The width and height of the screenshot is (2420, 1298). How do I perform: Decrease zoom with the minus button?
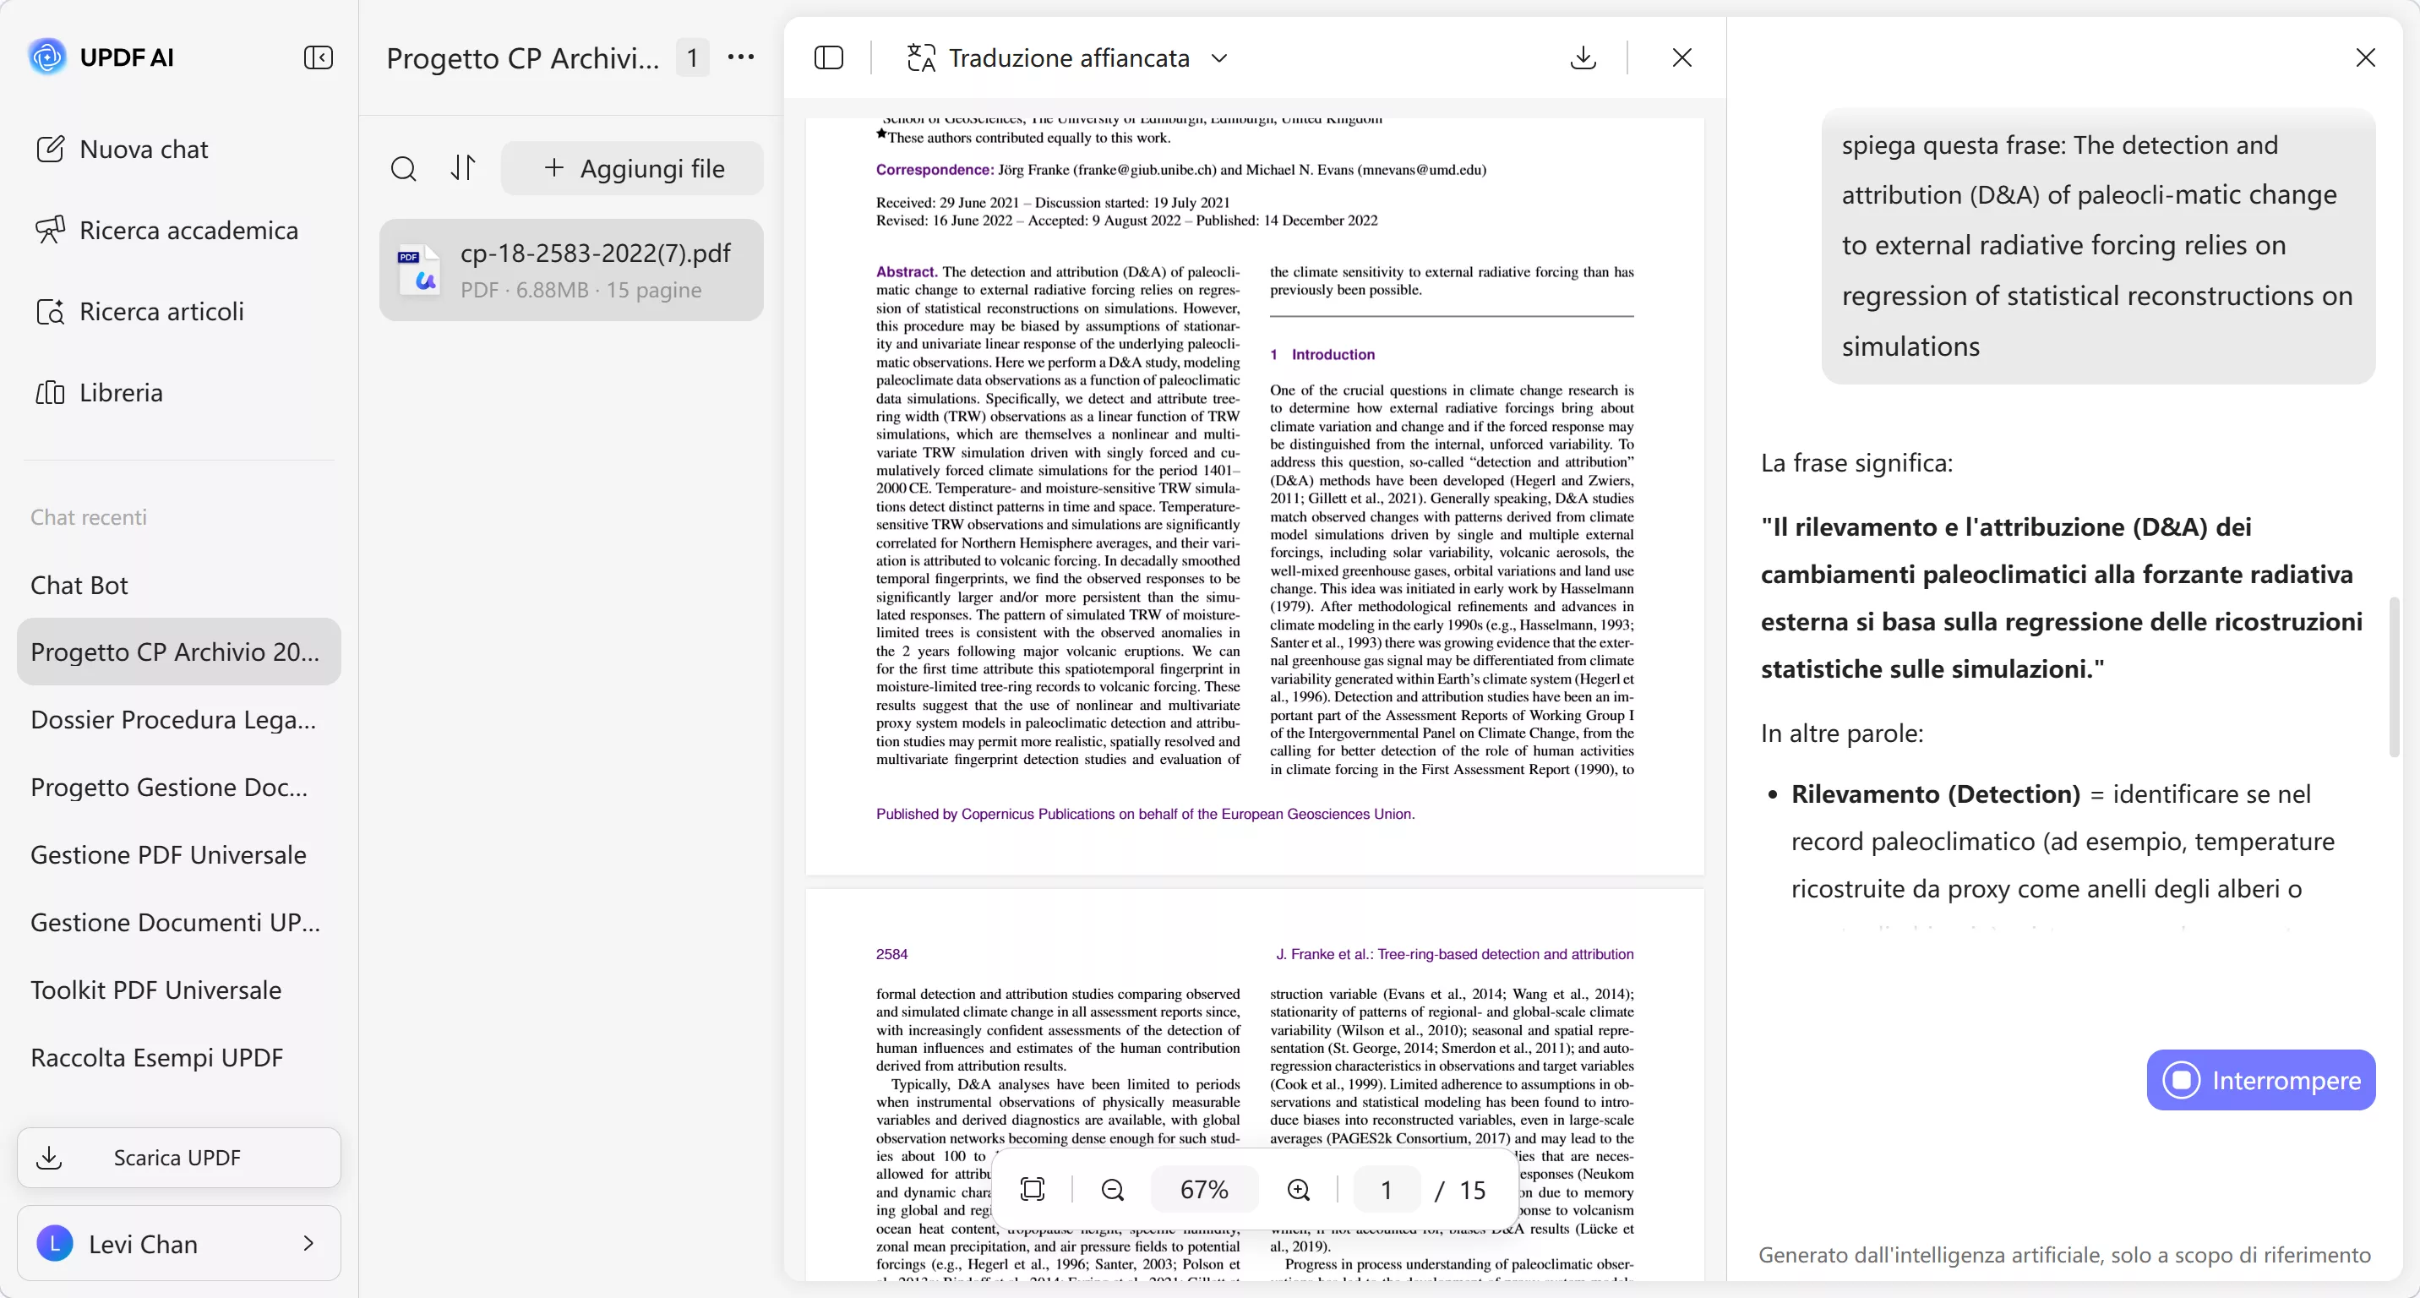click(1111, 1189)
